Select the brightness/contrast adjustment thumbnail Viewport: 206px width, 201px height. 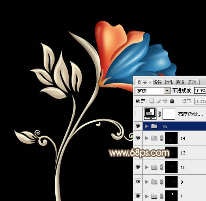coord(150,114)
